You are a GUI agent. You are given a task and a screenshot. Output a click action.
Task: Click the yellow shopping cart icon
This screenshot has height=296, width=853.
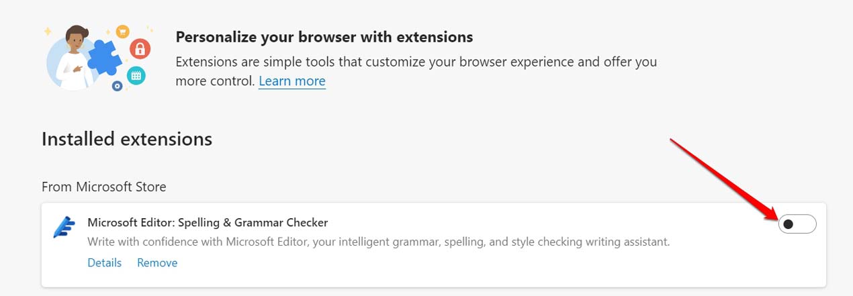[x=122, y=31]
